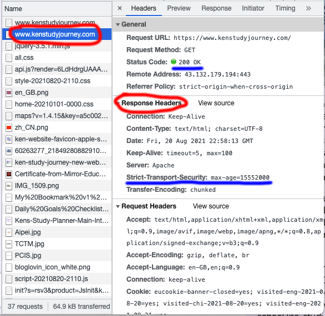Image resolution: width=325 pixels, height=316 pixels.
Task: Select bloglovin_icon_white.png request
Action: pos(57,267)
